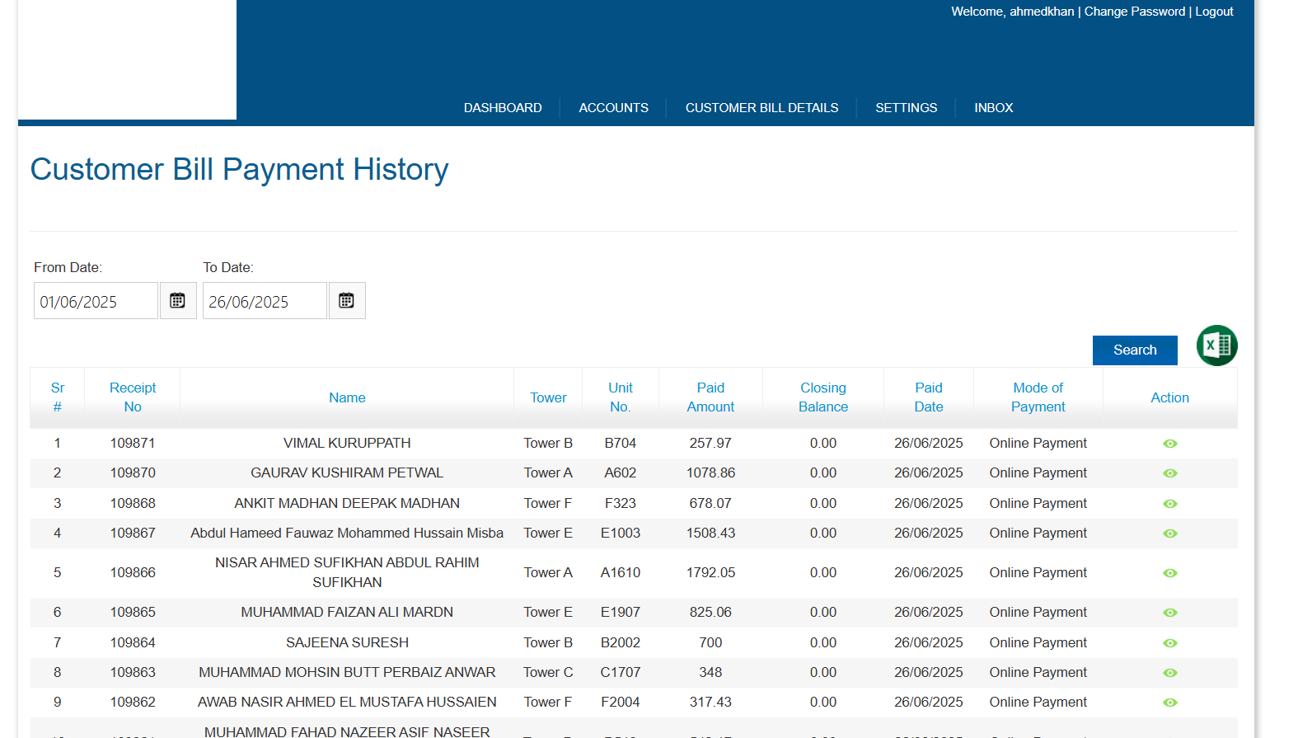View receipt 109866 payment details
The image size is (1312, 738).
tap(1169, 573)
